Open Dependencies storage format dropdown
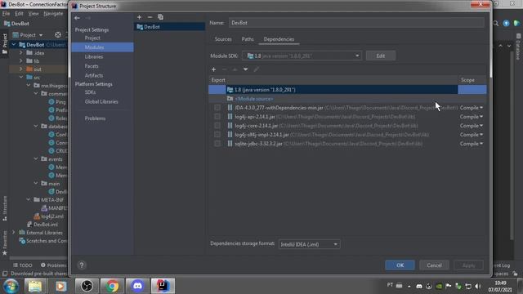Image resolution: width=523 pixels, height=294 pixels. pyautogui.click(x=309, y=244)
